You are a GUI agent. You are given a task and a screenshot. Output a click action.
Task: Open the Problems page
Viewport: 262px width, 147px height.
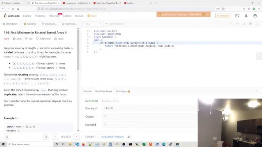[x=40, y=16]
